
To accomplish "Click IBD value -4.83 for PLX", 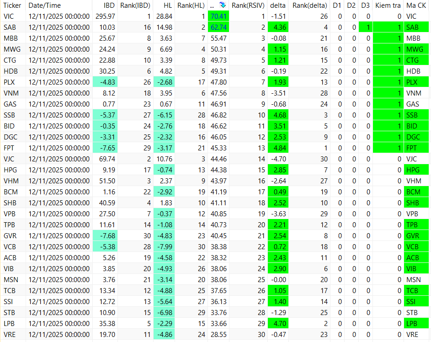I will pyautogui.click(x=105, y=82).
